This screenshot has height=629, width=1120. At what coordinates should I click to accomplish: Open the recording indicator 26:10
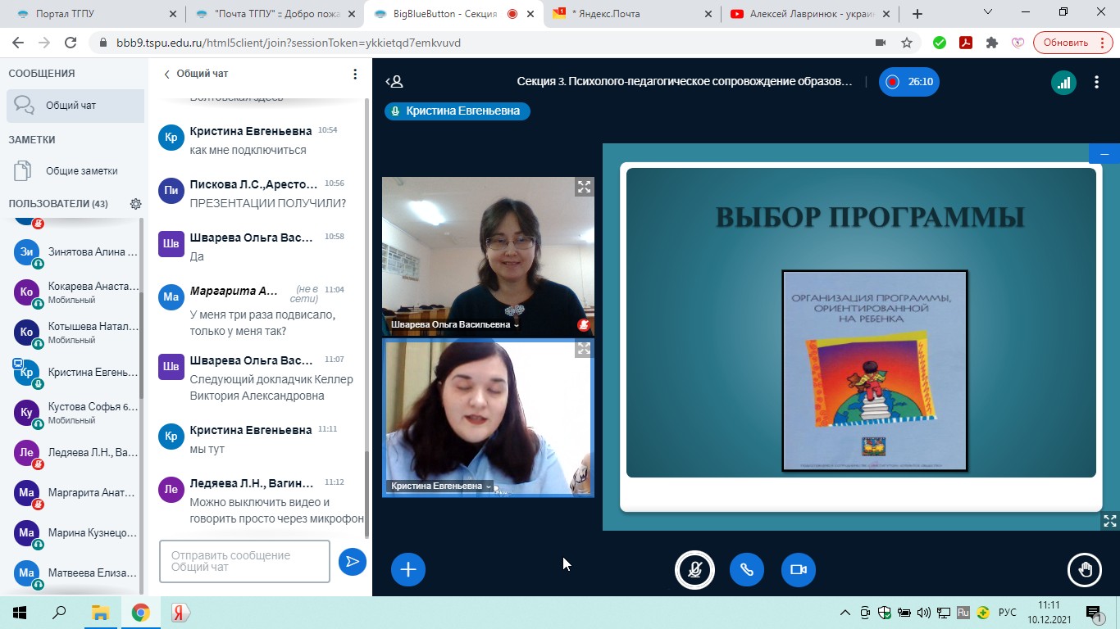pos(909,82)
